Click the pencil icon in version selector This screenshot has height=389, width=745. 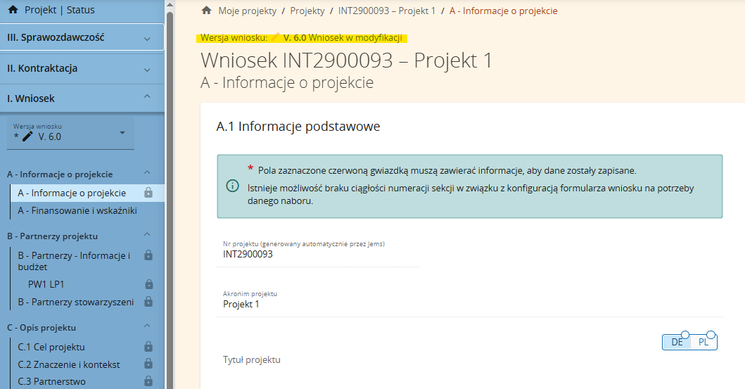tap(27, 136)
